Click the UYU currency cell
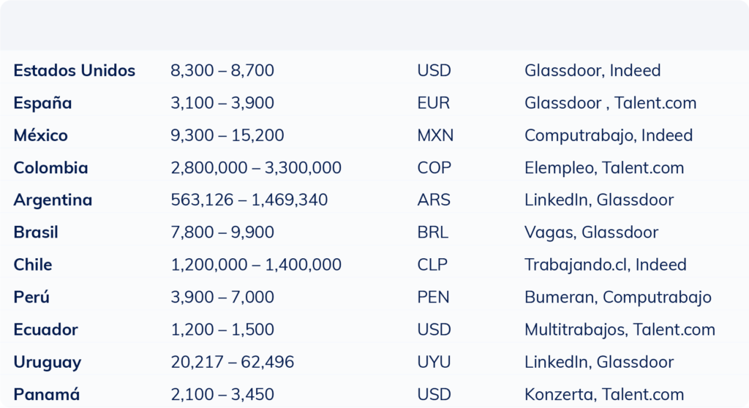 tap(434, 362)
